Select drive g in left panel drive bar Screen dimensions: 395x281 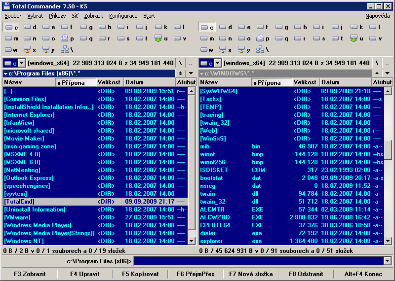[x=86, y=27]
